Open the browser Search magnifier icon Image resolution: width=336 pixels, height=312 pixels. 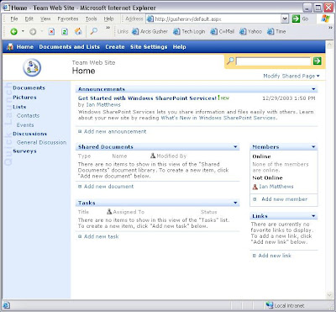point(94,31)
